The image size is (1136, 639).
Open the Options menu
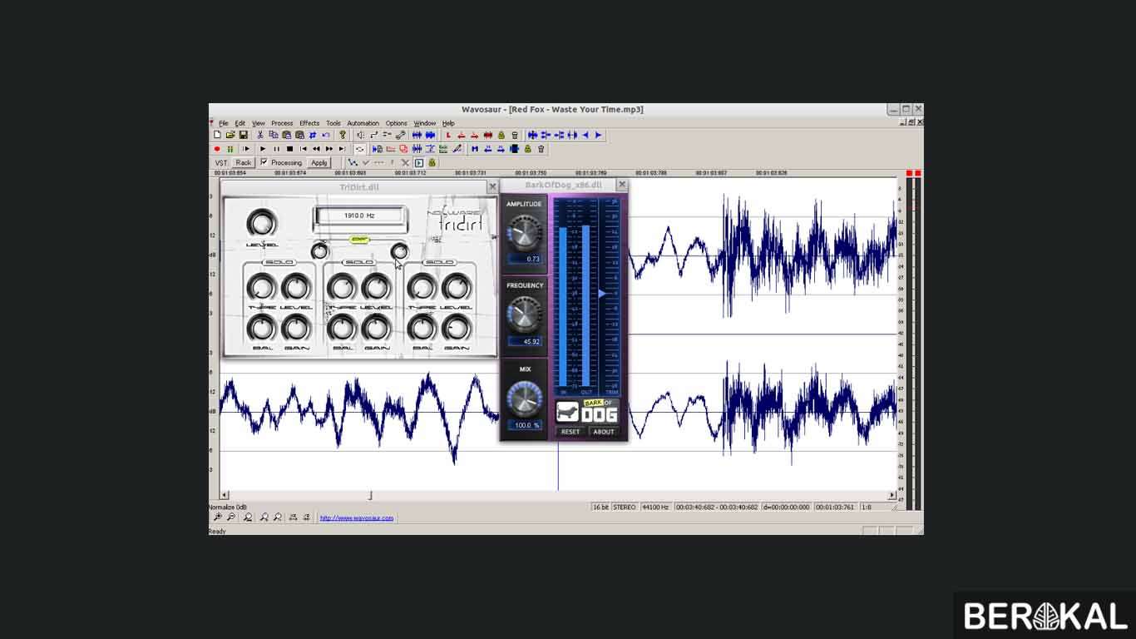(397, 123)
